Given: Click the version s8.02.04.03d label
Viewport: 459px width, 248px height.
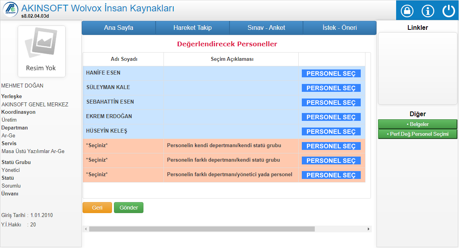Looking at the screenshot, I should [35, 16].
